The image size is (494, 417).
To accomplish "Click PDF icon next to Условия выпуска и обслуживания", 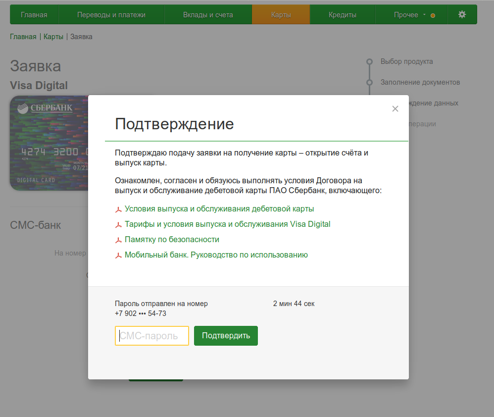I will click(118, 209).
